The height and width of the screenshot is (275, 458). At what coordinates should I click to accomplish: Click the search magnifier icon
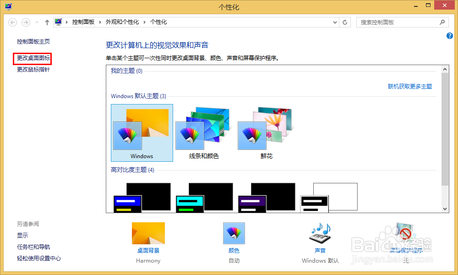point(442,22)
